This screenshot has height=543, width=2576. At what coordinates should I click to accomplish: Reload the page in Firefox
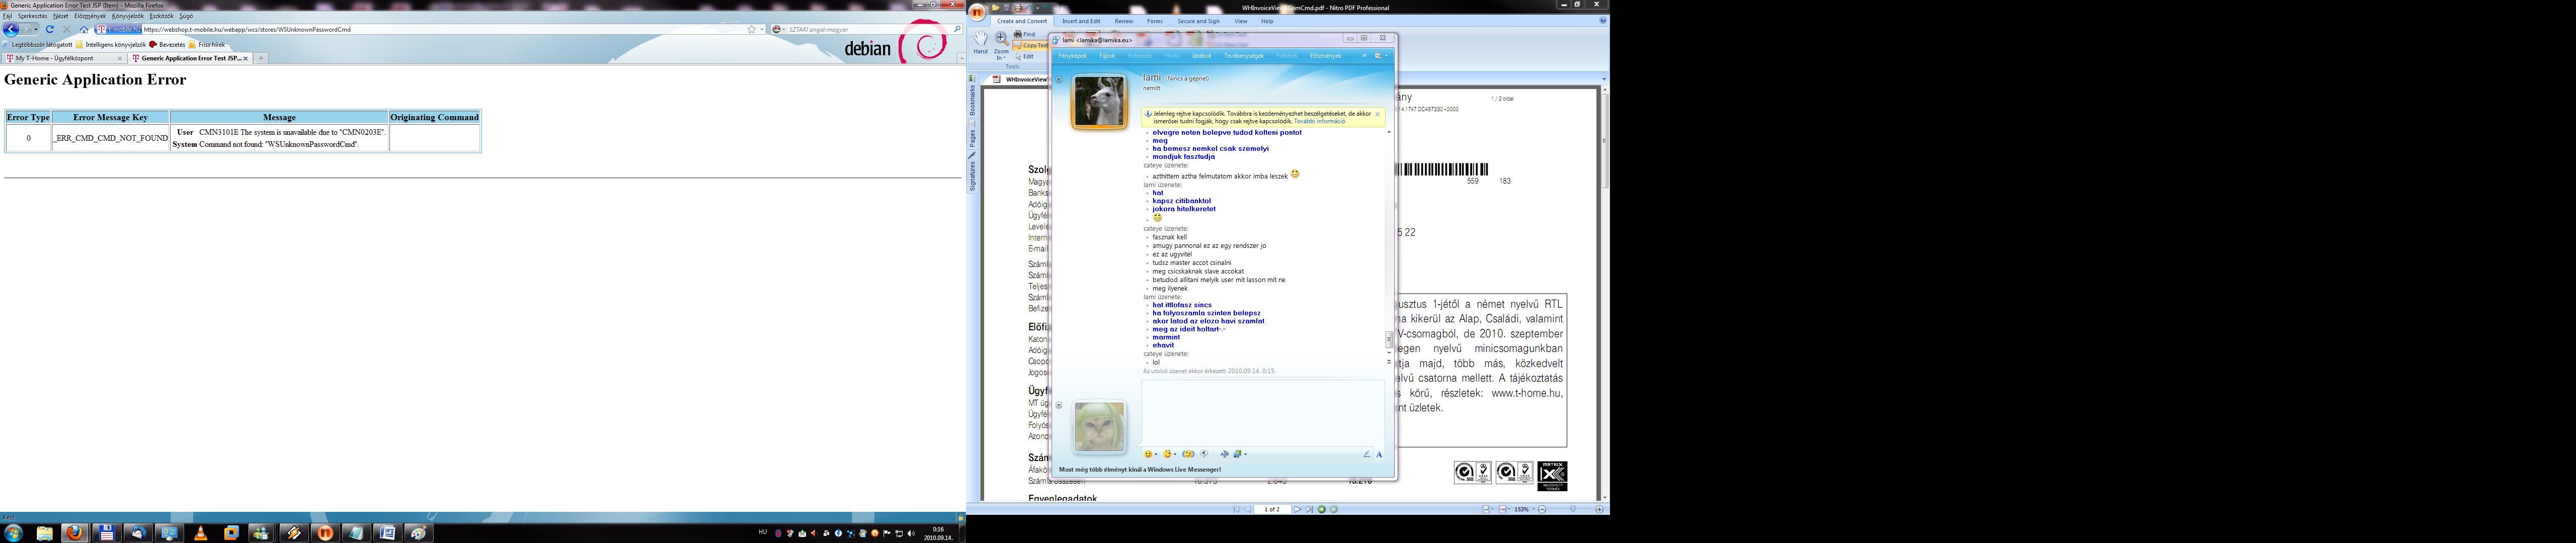[x=50, y=30]
